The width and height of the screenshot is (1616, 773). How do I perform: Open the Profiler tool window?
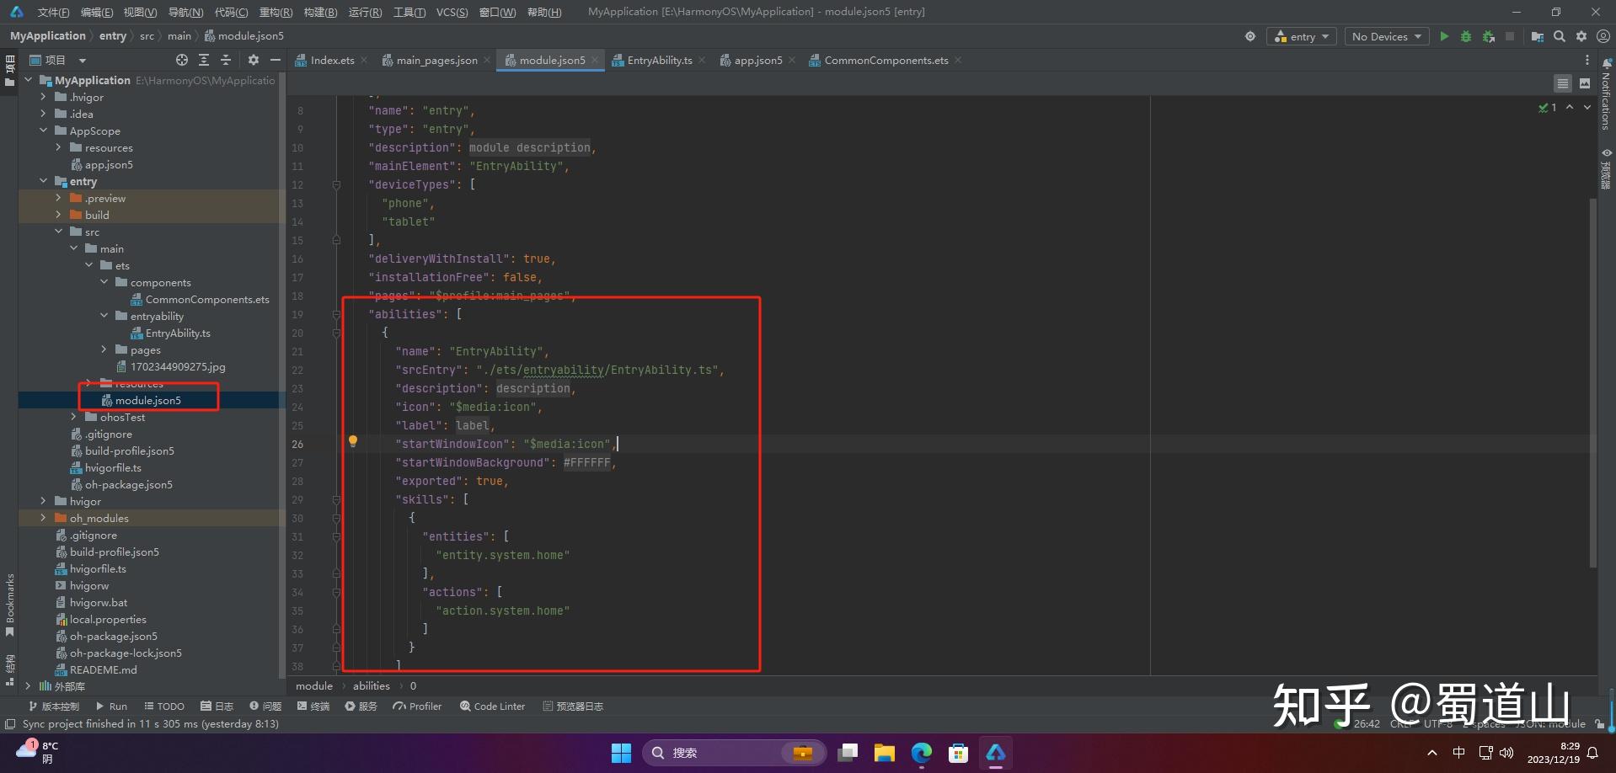pyautogui.click(x=417, y=706)
